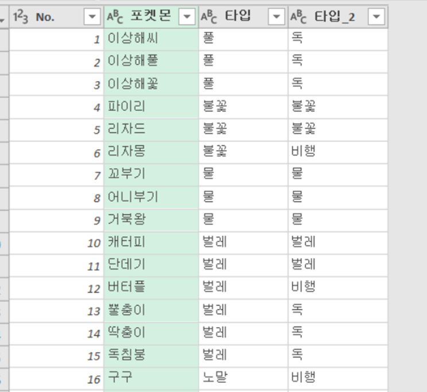Select the cell 이상해씨
427x392 pixels.
click(x=151, y=39)
